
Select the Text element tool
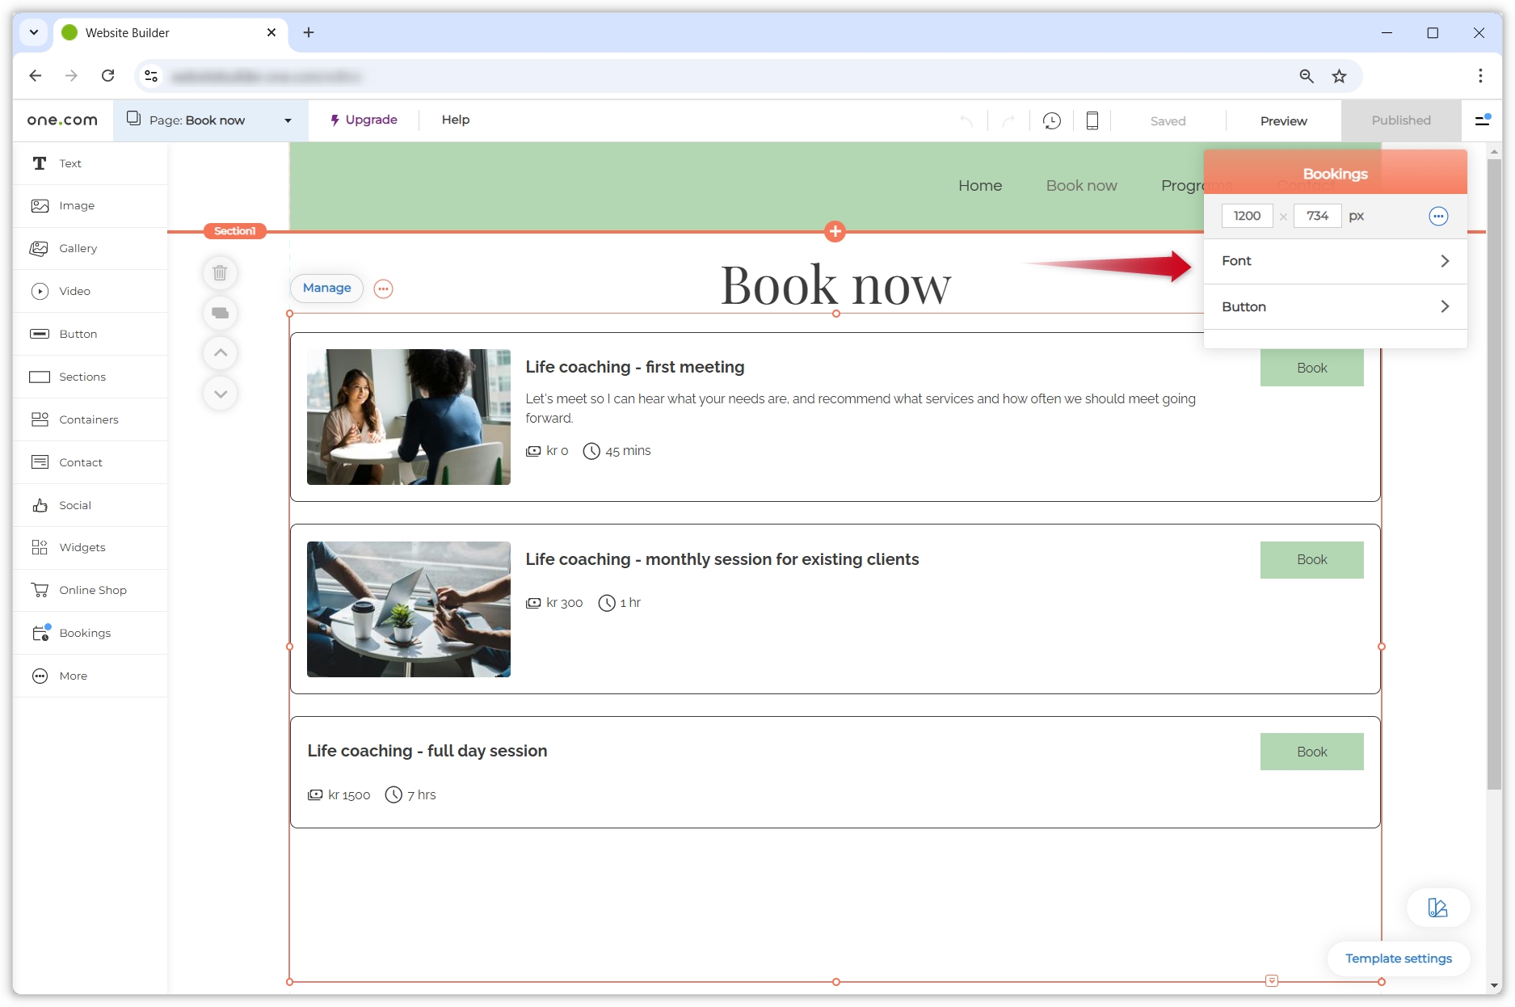69,163
